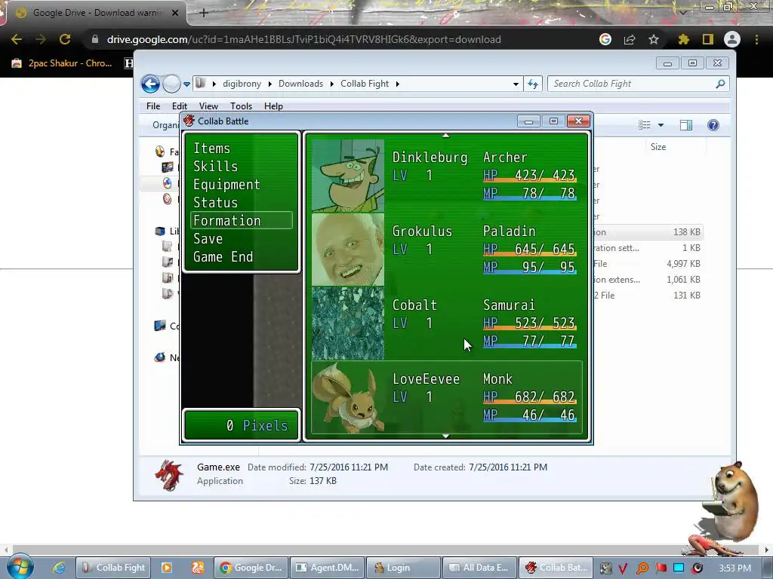Open the Explorer recent locations dropdown
The height and width of the screenshot is (579, 773).
coord(187,84)
